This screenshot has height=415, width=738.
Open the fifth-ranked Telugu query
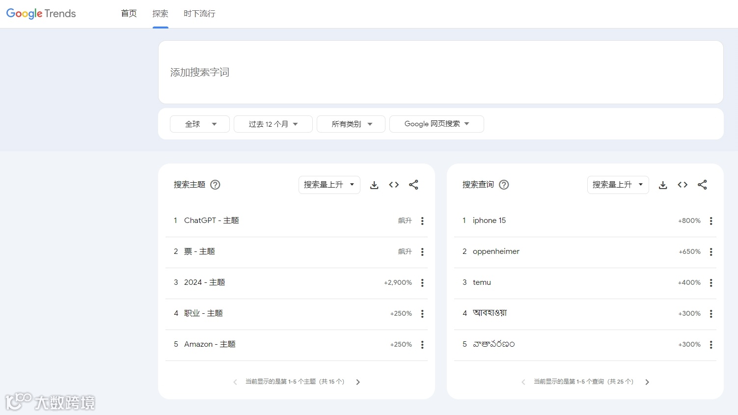coord(494,344)
